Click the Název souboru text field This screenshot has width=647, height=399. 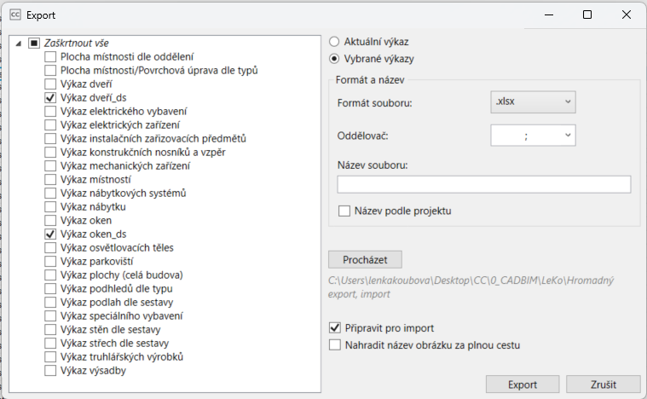(x=483, y=184)
